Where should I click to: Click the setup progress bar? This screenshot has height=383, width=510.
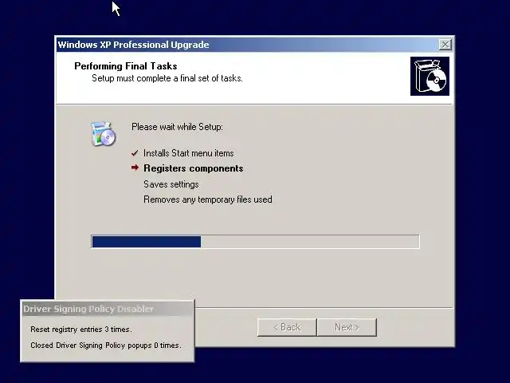tap(255, 242)
